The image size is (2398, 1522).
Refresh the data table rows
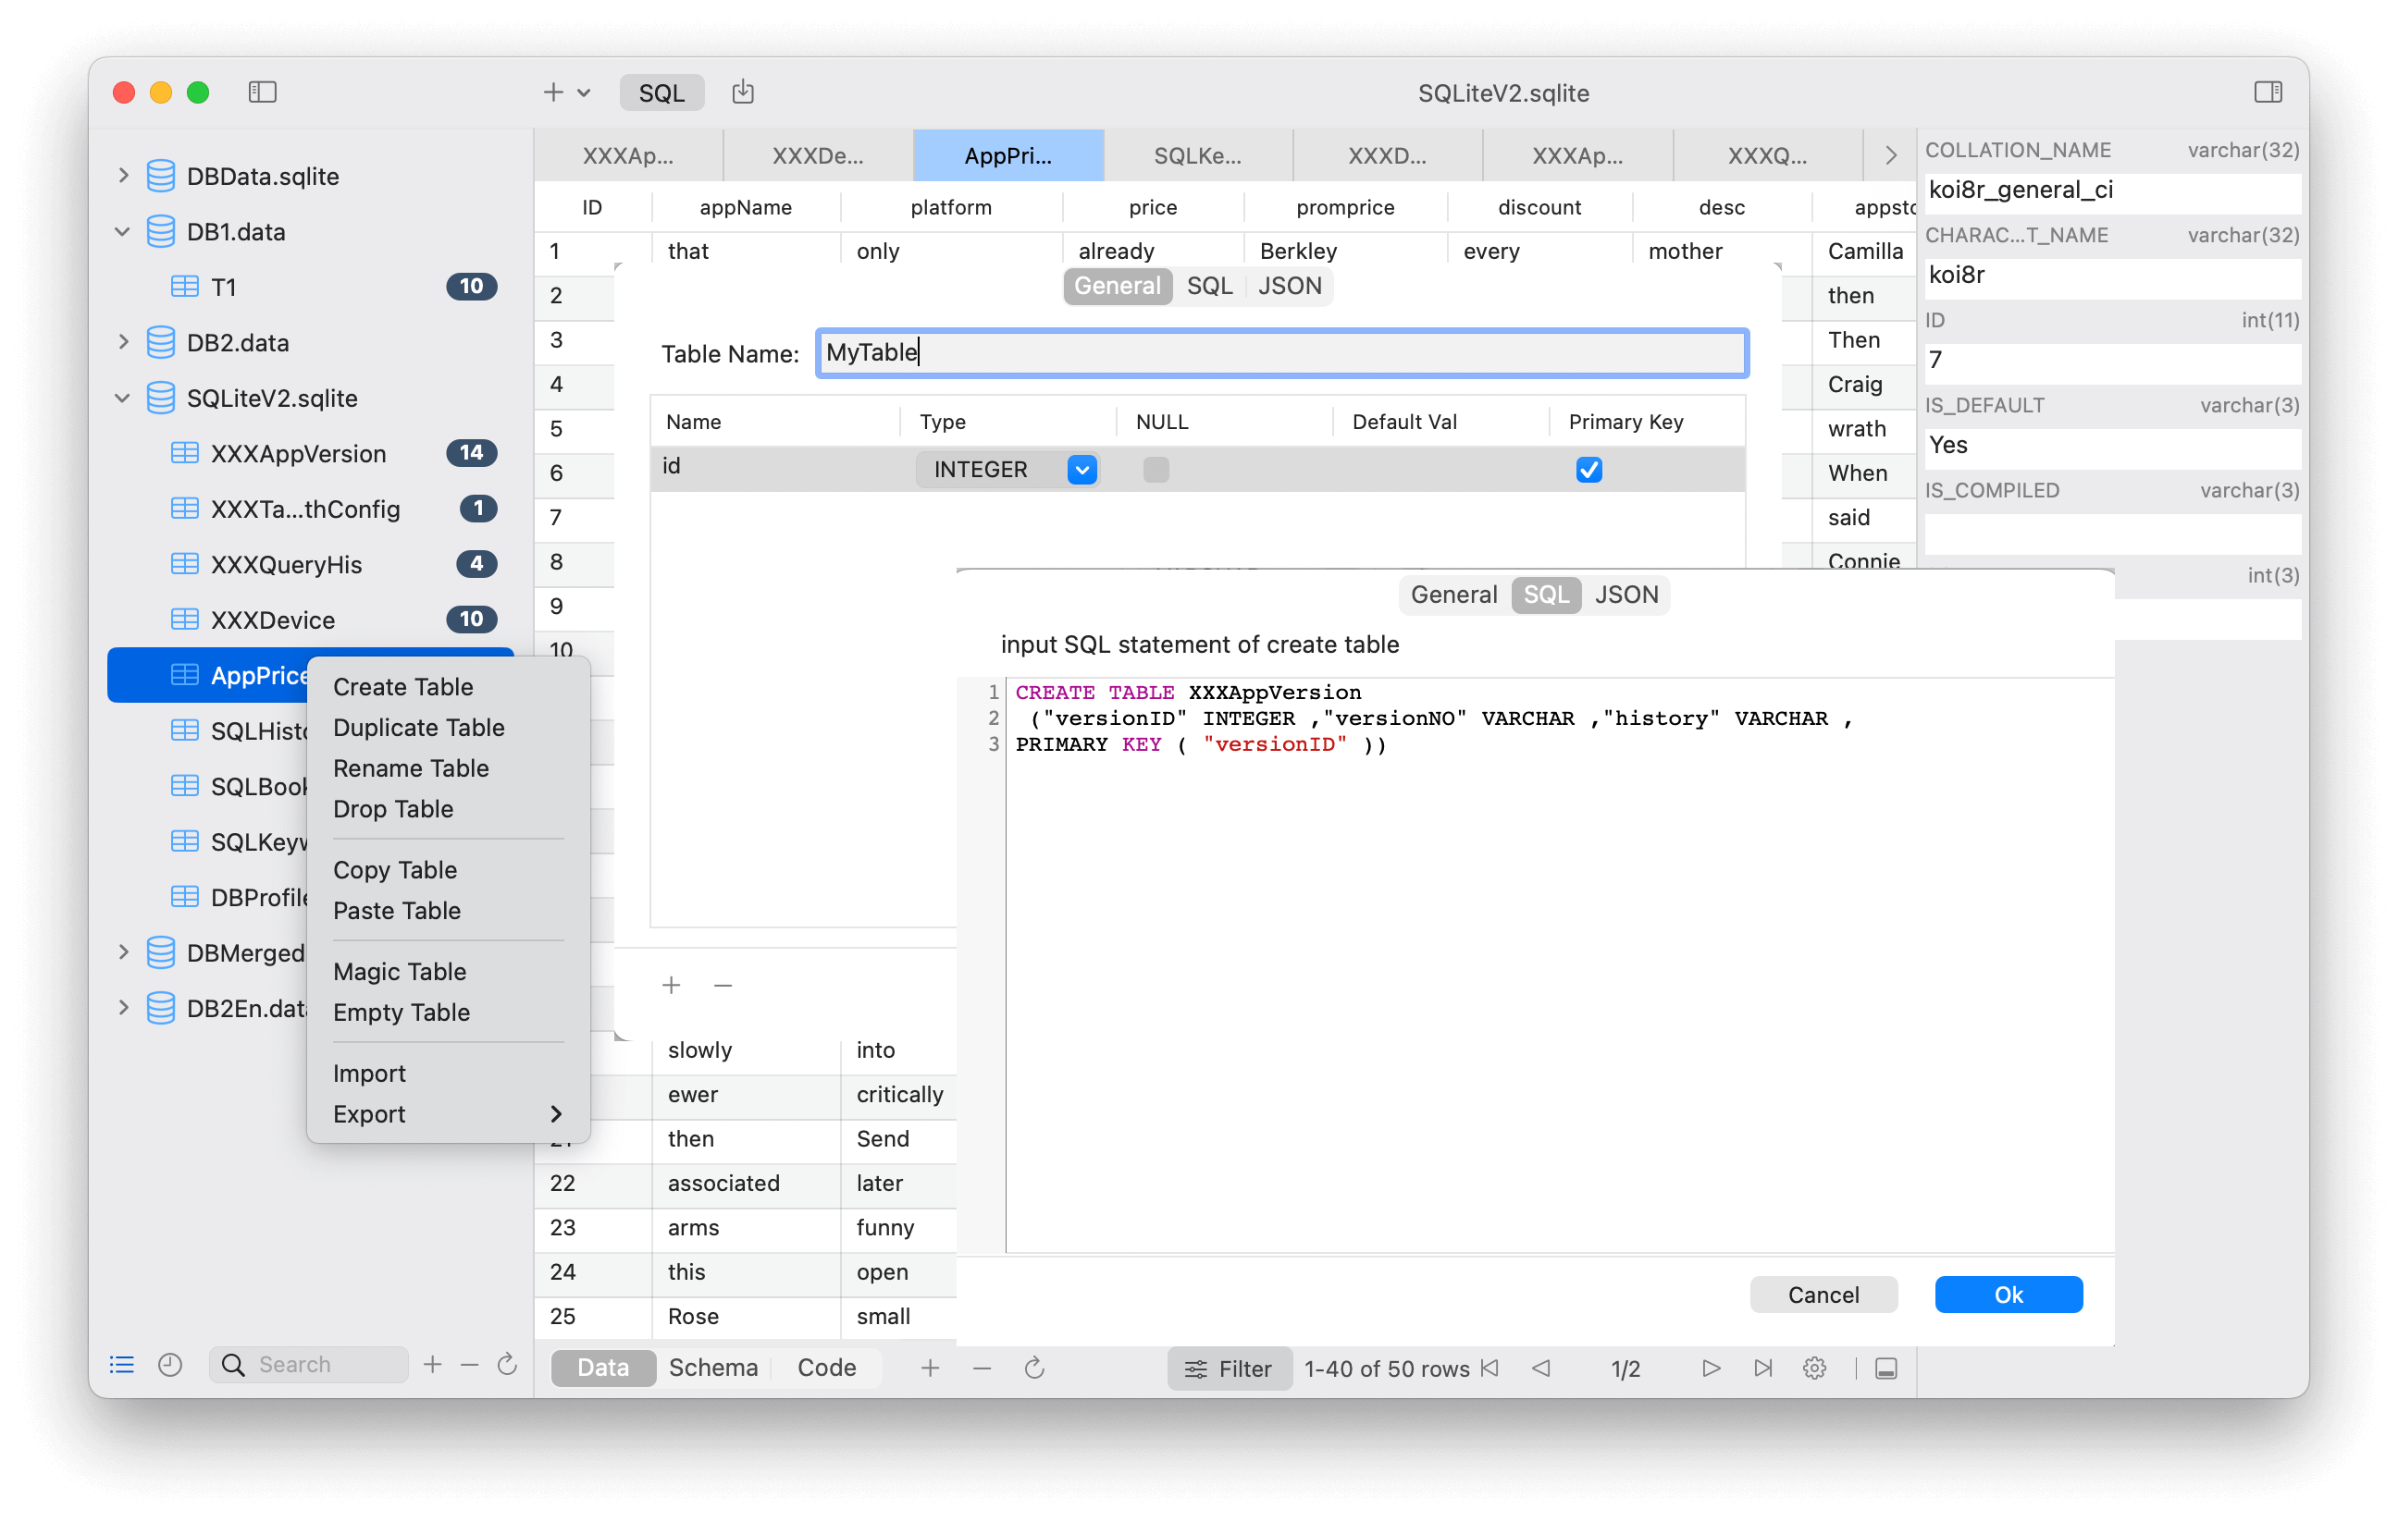1033,1368
